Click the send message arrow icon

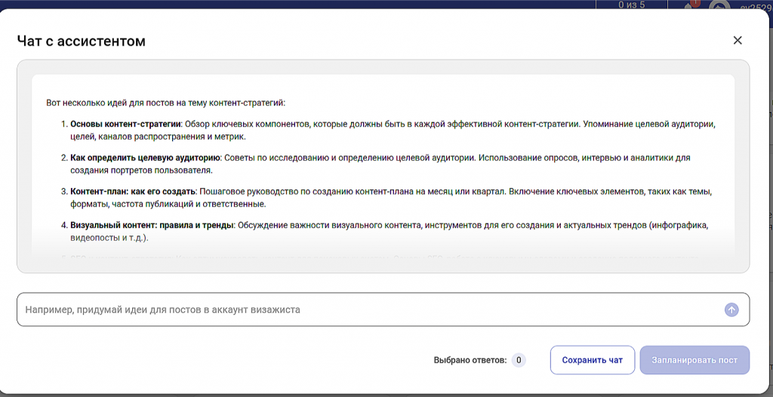(731, 309)
